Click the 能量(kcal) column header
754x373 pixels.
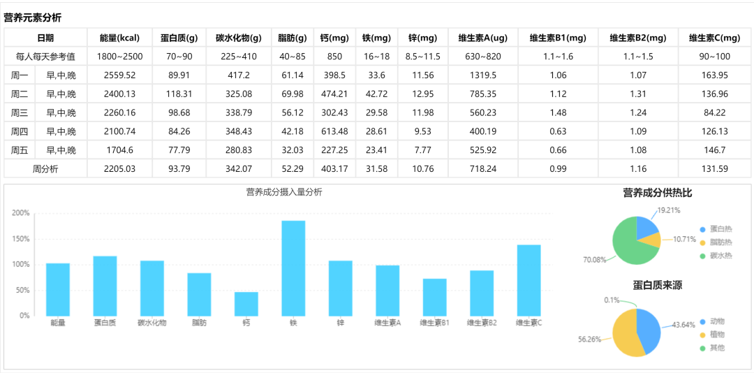(120, 38)
